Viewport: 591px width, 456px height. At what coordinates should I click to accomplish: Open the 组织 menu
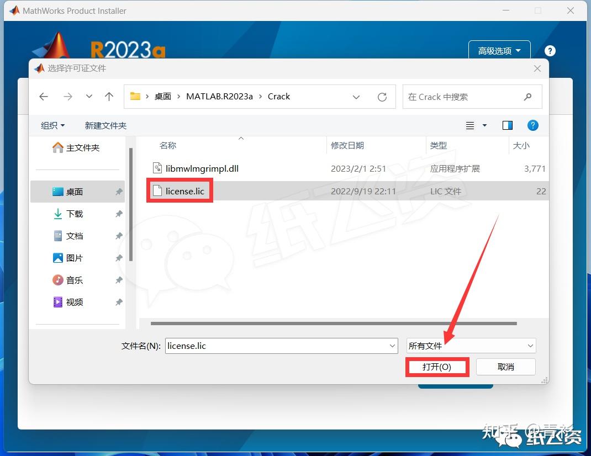click(x=52, y=125)
